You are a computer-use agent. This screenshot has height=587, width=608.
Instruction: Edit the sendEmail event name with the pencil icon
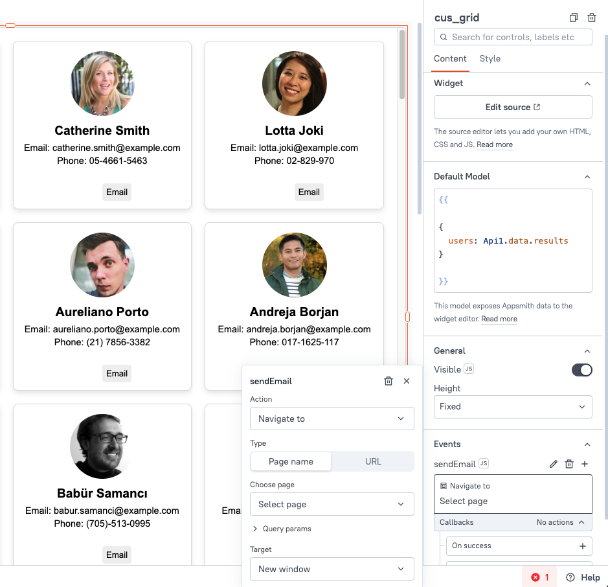coord(553,464)
